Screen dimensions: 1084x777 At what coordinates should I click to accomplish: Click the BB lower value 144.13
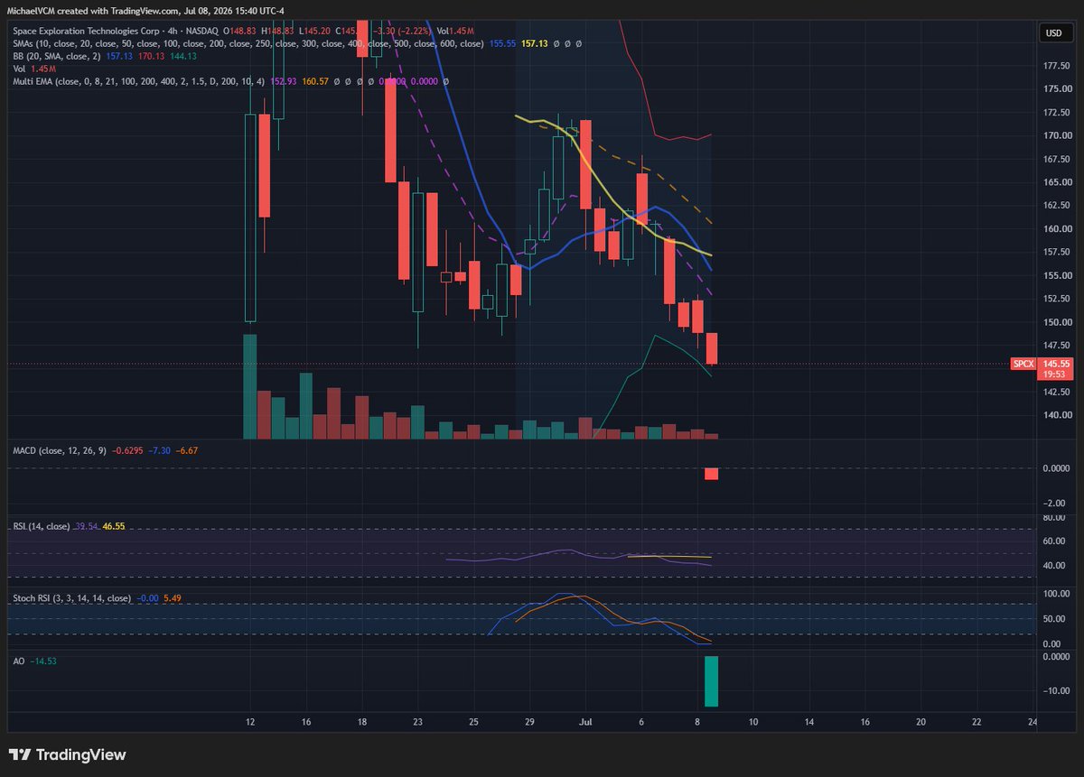[x=184, y=56]
